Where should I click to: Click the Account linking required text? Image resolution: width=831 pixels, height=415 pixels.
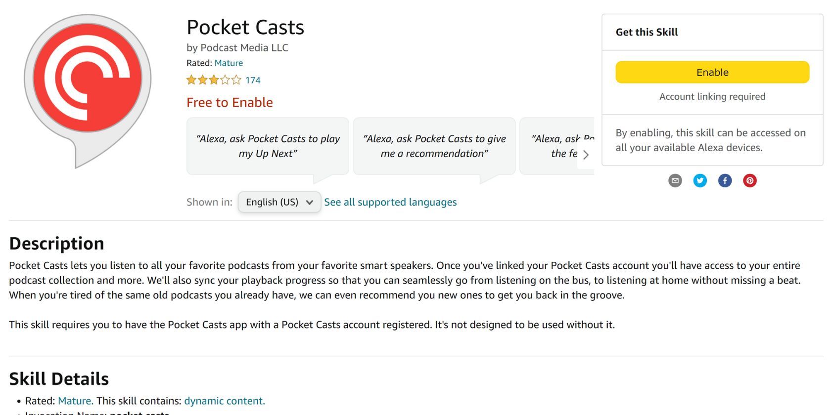click(712, 96)
